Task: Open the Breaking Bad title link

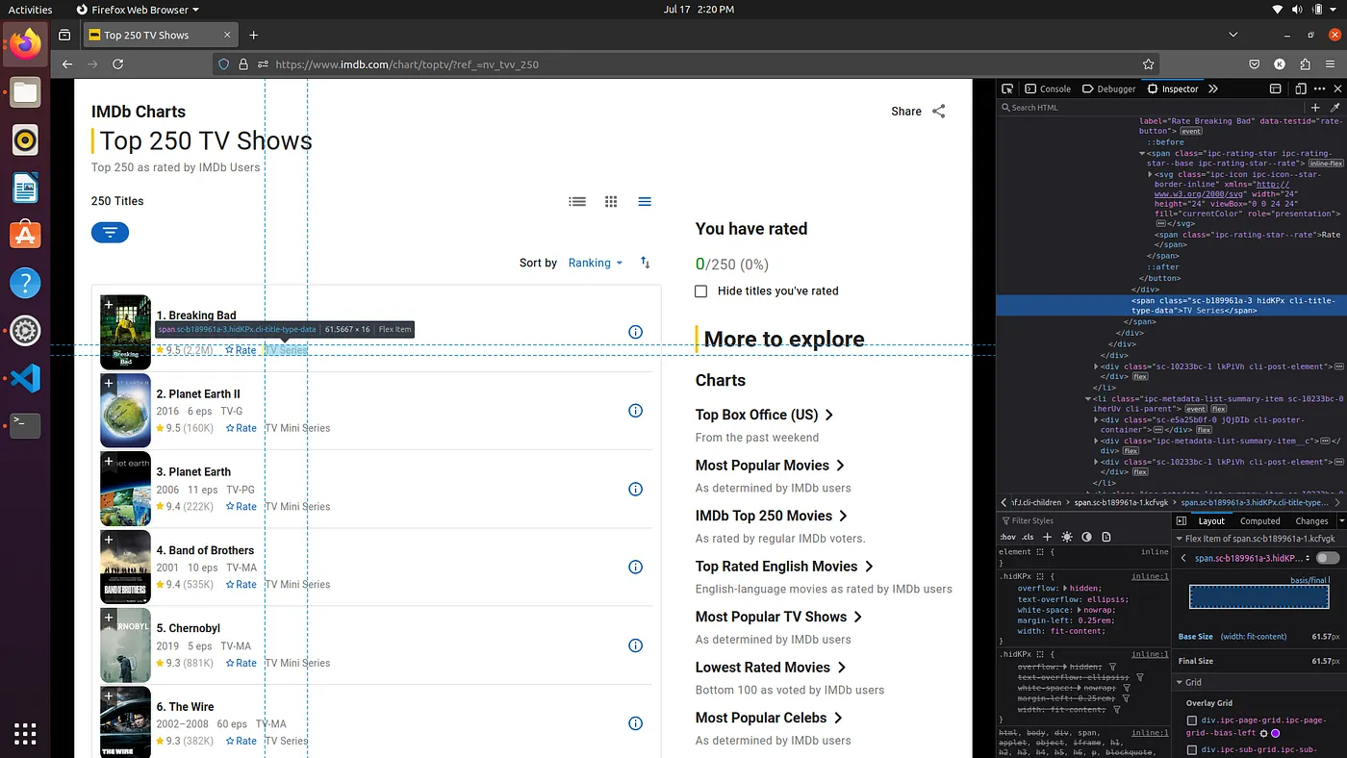Action: tap(196, 316)
